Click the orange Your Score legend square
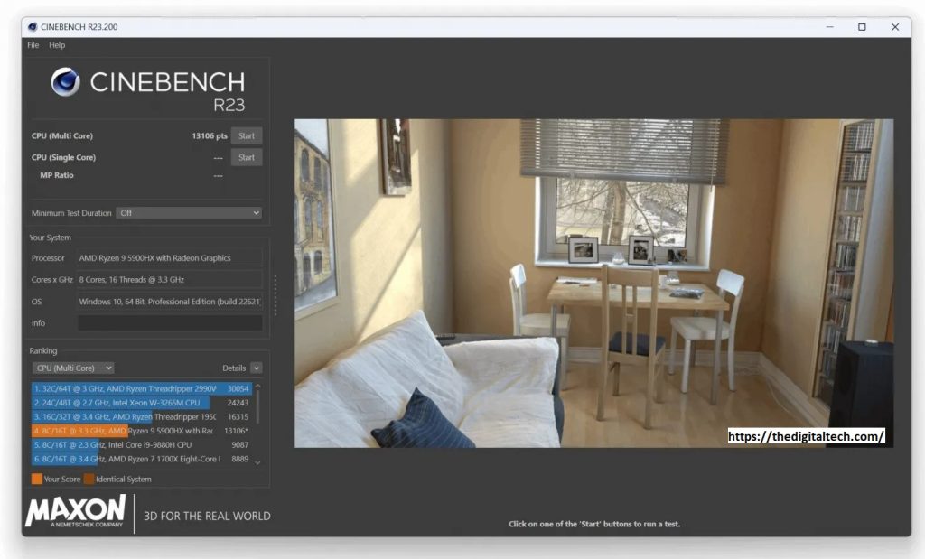Screen dimensions: 925x559 tap(36, 479)
